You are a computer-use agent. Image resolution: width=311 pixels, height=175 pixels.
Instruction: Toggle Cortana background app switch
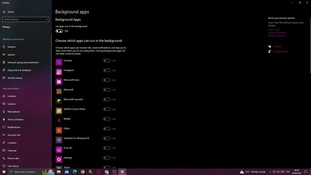[x=107, y=60]
